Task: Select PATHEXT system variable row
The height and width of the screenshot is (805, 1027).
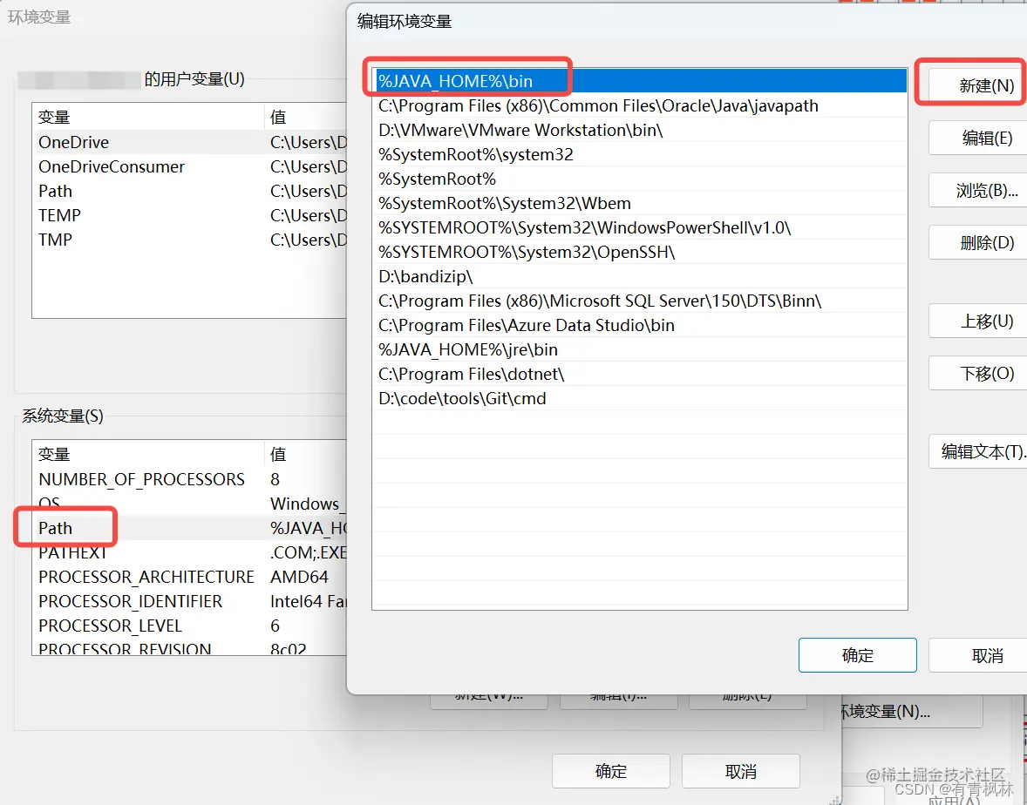Action: [x=190, y=552]
